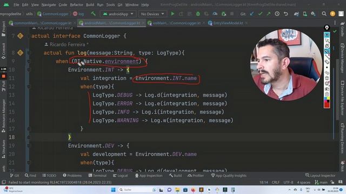
Task: Open the Terminal tool window
Action: coord(97,176)
